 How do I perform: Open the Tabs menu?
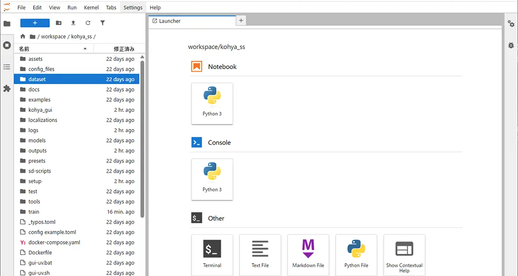(111, 7)
